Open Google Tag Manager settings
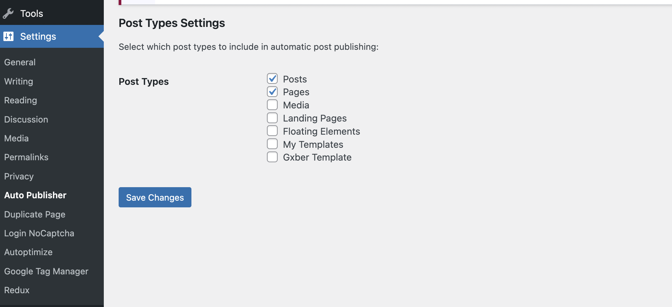The width and height of the screenshot is (672, 307). pyautogui.click(x=46, y=271)
